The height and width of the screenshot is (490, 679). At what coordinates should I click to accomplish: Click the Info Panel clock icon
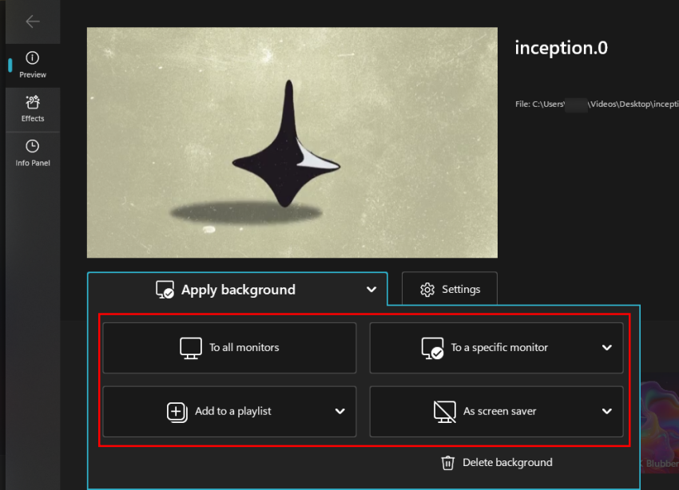pos(33,146)
